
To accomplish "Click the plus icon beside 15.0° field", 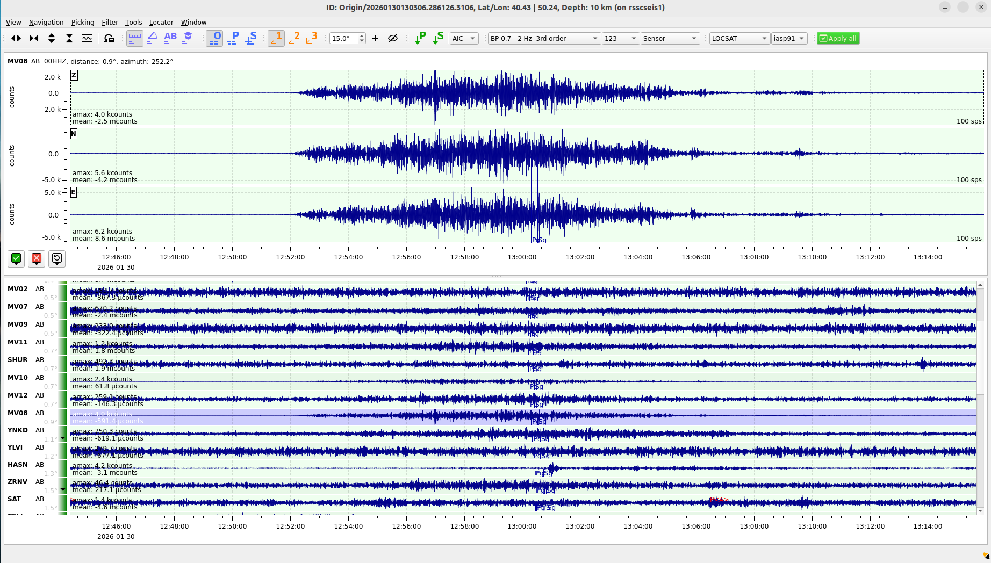I will [375, 38].
